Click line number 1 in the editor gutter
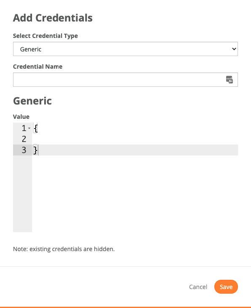Screen dimensions: 251x308 click(24, 128)
